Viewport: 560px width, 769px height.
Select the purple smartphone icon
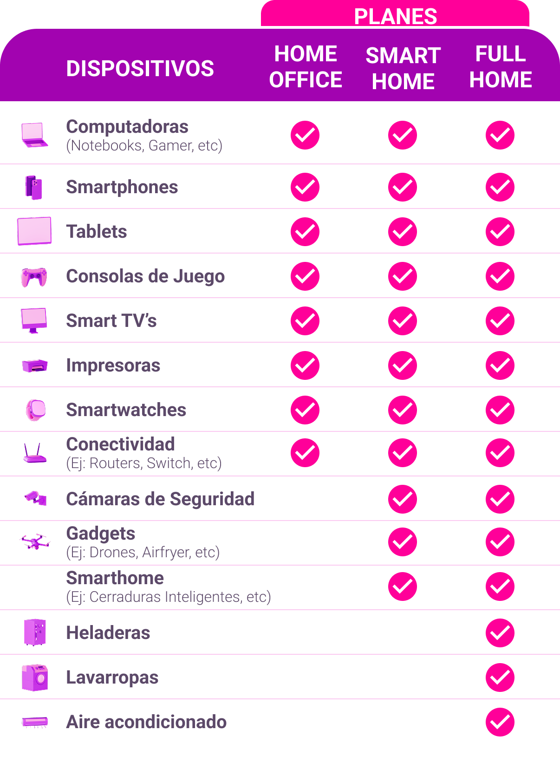point(34,187)
